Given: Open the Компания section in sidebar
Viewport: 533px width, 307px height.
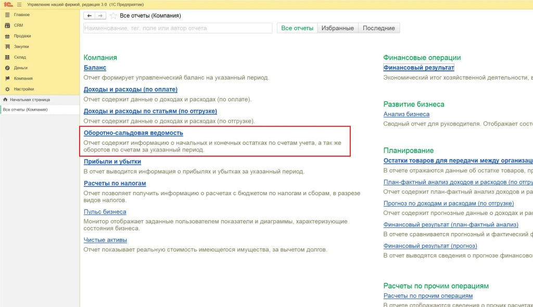Looking at the screenshot, I should [23, 79].
